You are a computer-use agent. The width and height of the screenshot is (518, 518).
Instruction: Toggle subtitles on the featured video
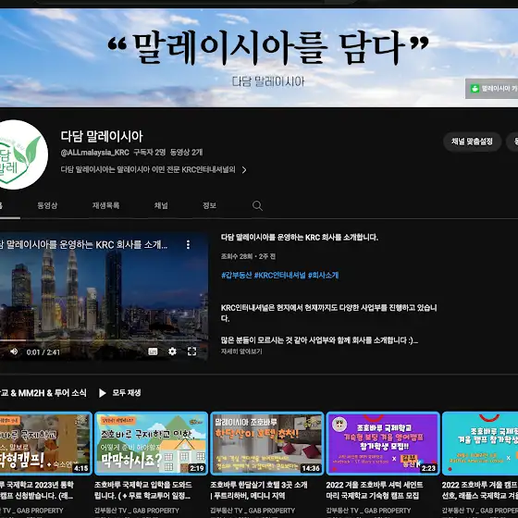[153, 351]
